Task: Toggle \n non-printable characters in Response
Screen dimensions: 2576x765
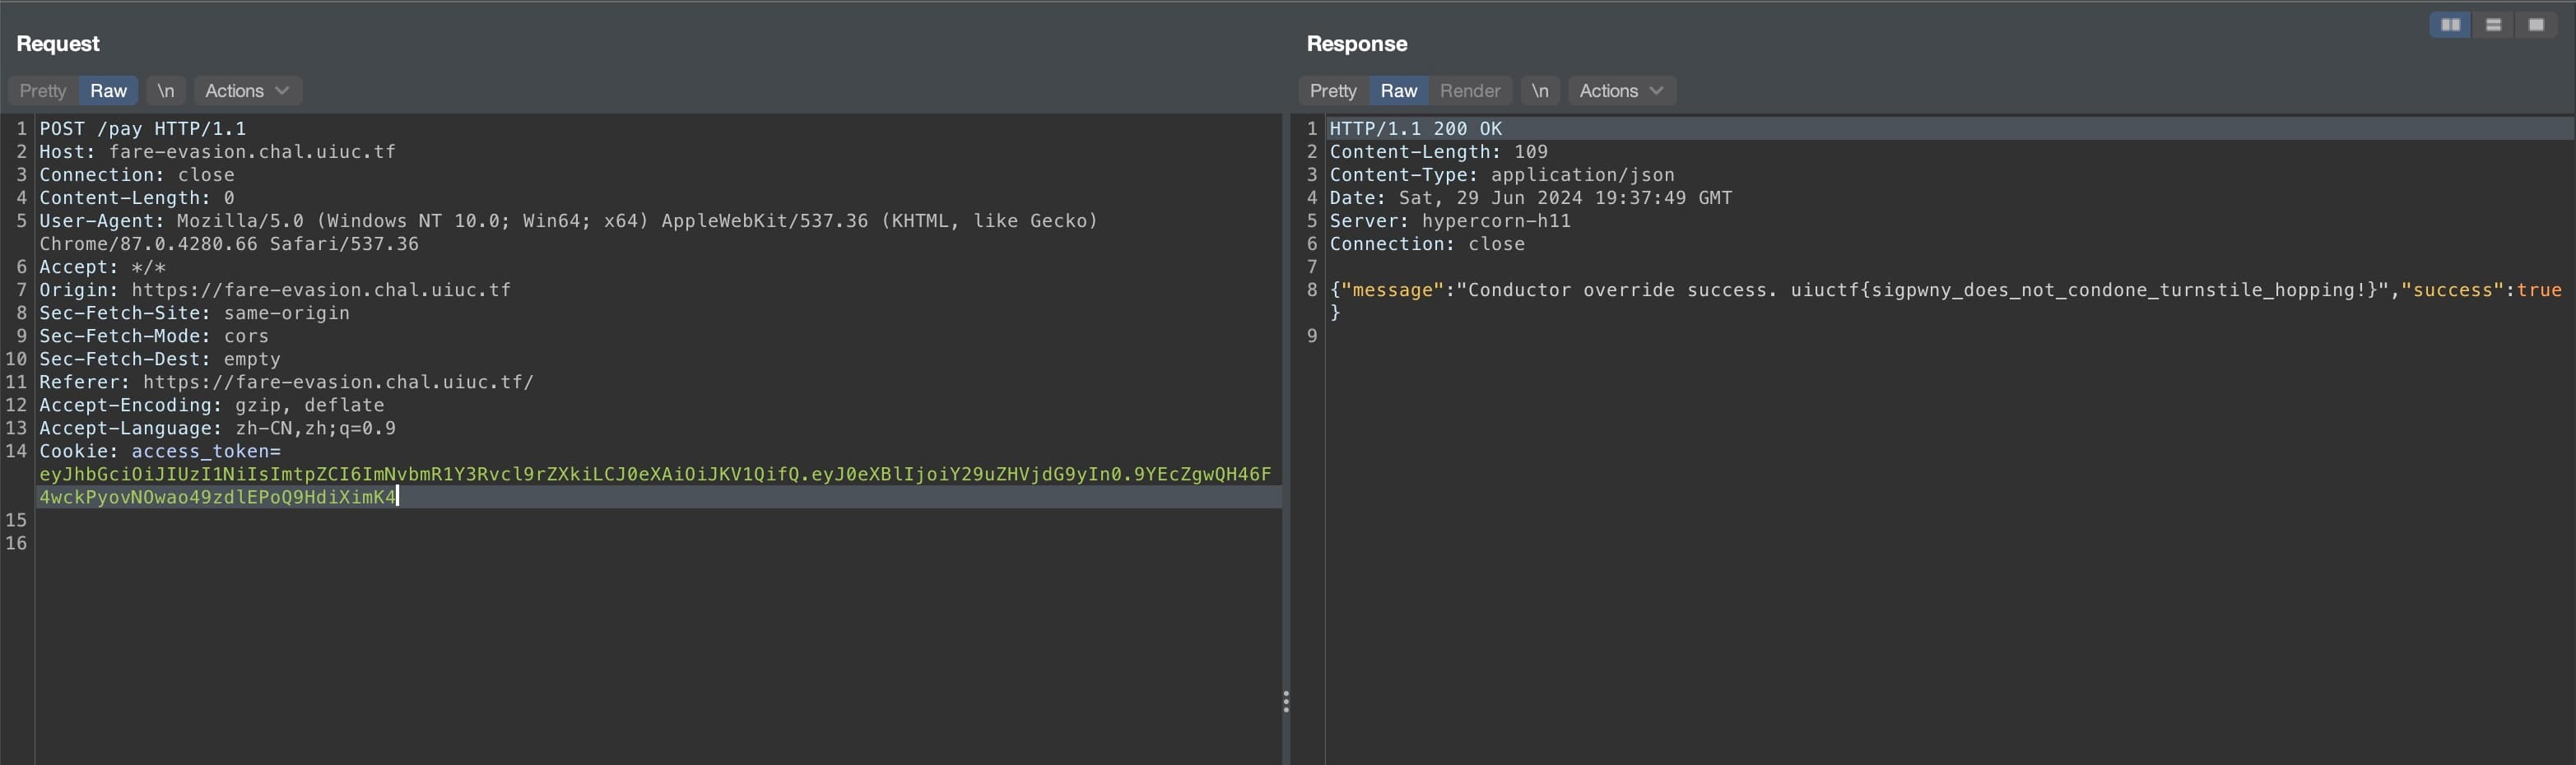Action: point(1540,91)
